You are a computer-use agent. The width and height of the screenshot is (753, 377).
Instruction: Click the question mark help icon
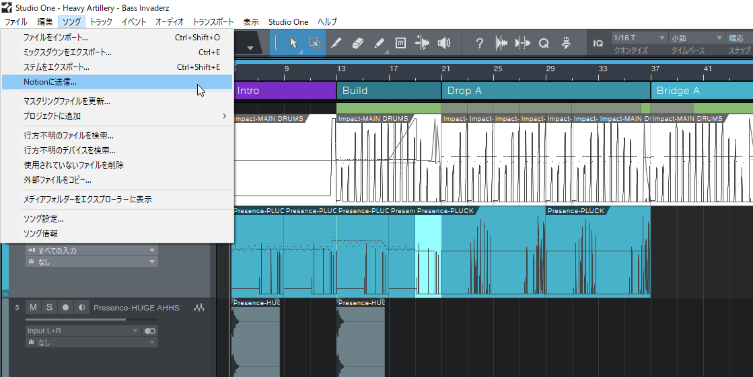click(479, 43)
